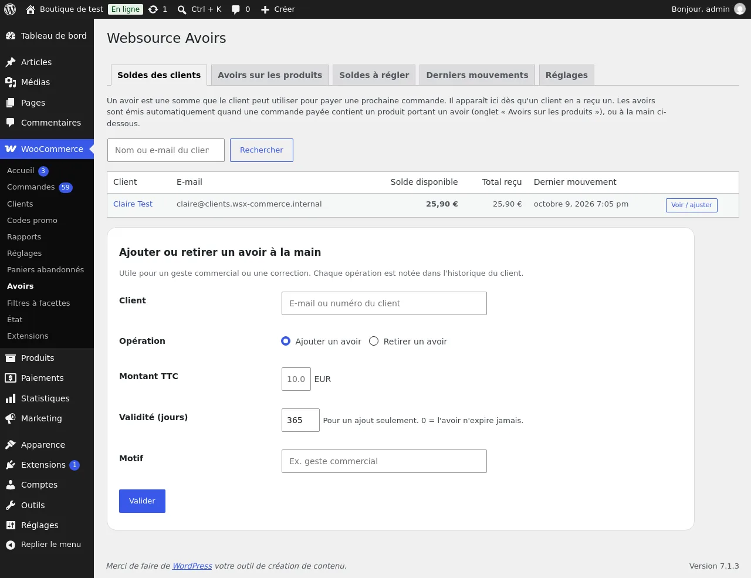Click the Validité (jours) field showing 365
This screenshot has width=751, height=578.
pyautogui.click(x=300, y=420)
